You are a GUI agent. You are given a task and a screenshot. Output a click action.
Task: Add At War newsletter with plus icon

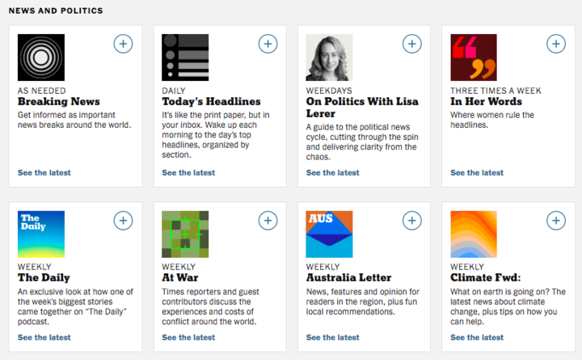pyautogui.click(x=268, y=221)
